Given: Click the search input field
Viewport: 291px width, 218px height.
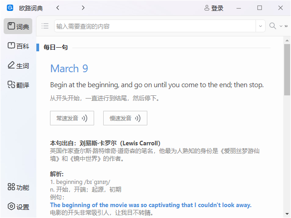Looking at the screenshot, I should pyautogui.click(x=155, y=26).
